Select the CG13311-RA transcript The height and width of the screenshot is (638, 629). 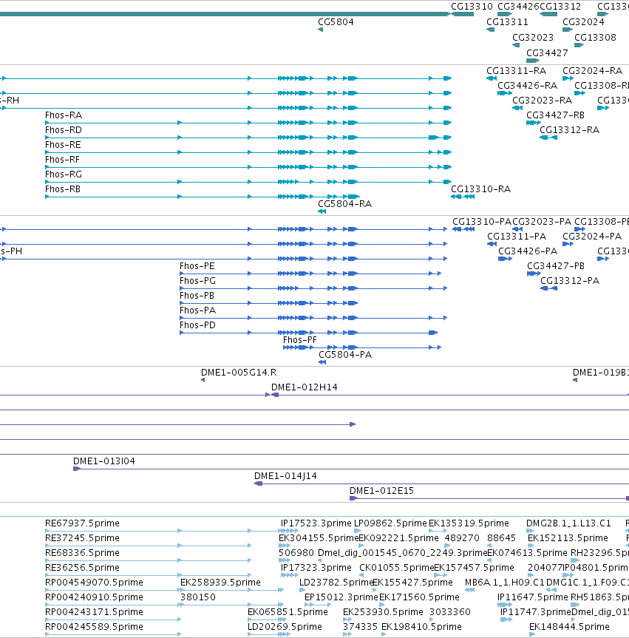(x=491, y=78)
